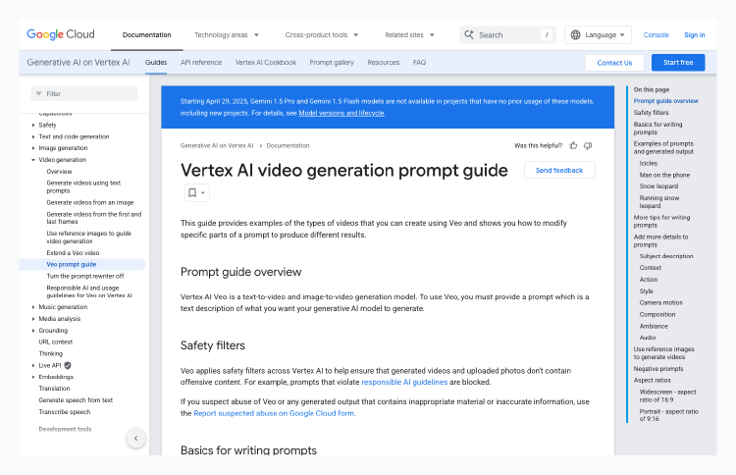
Task: Open the bookmark dropdown arrow
Action: pos(203,193)
